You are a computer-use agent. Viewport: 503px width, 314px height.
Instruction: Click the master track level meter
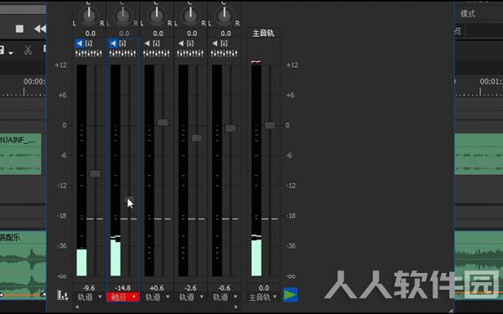(x=257, y=171)
